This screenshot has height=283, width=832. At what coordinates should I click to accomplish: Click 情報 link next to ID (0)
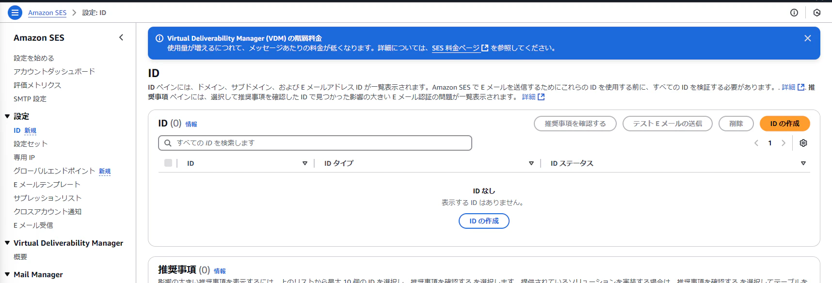[191, 125]
